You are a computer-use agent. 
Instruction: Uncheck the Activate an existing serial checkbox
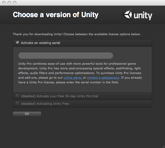click(x=17, y=43)
